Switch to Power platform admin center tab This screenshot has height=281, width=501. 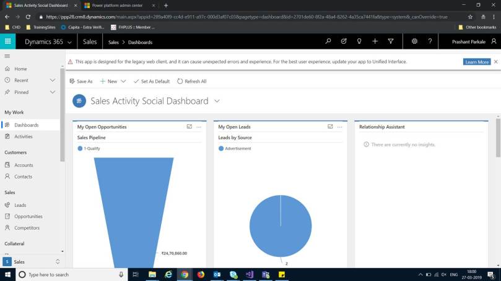118,5
